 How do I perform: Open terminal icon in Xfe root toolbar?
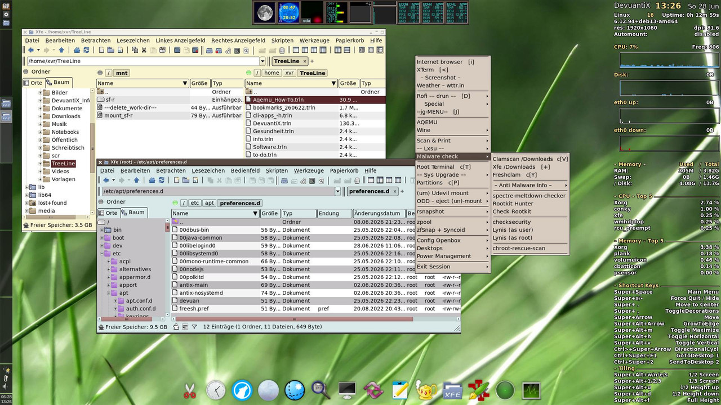point(312,180)
